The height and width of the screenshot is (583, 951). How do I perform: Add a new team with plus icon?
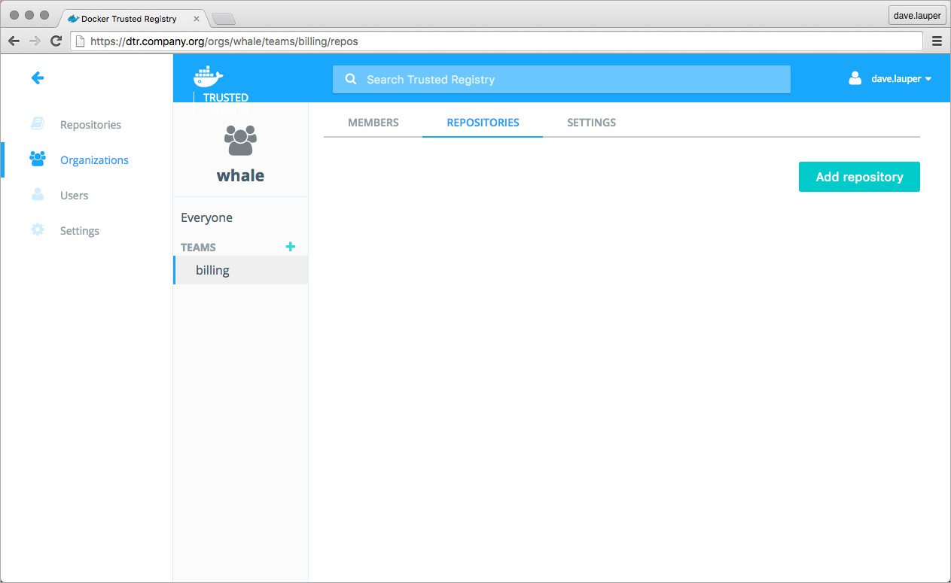point(291,247)
